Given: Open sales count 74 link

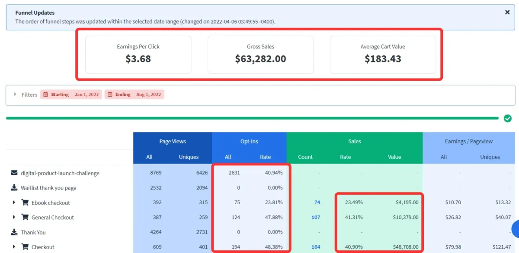Looking at the screenshot, I should point(317,202).
